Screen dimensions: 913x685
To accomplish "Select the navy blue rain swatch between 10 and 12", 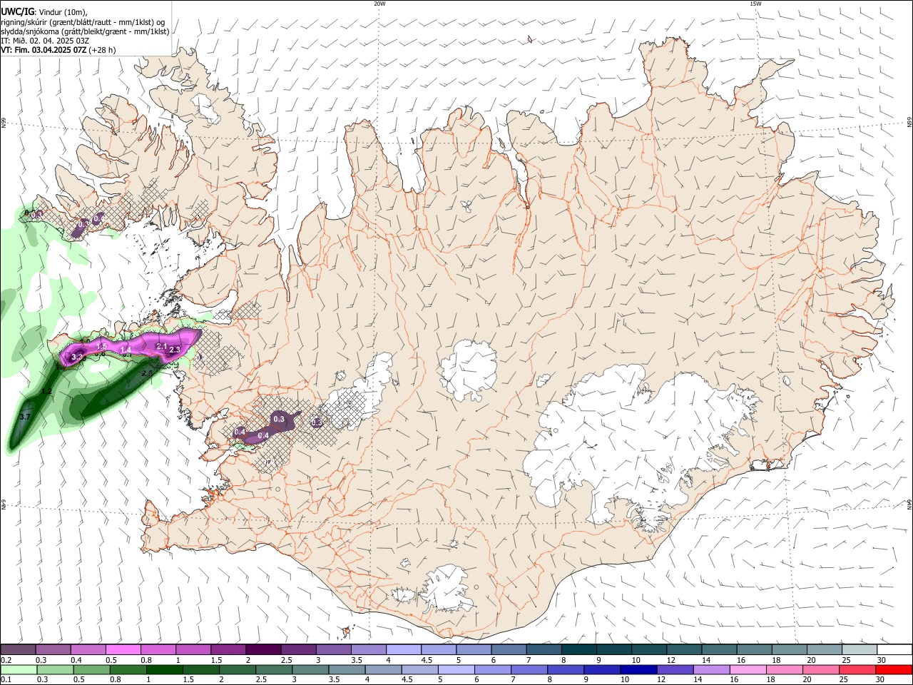I will 638,669.
